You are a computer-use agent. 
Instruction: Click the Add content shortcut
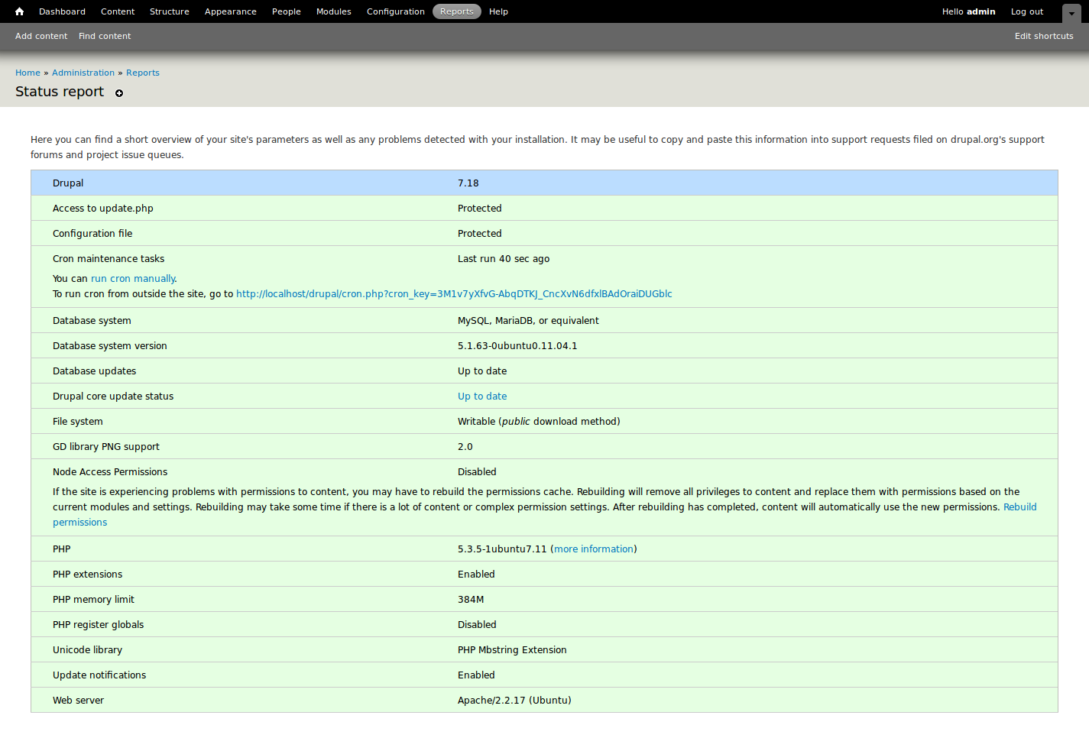click(x=41, y=36)
